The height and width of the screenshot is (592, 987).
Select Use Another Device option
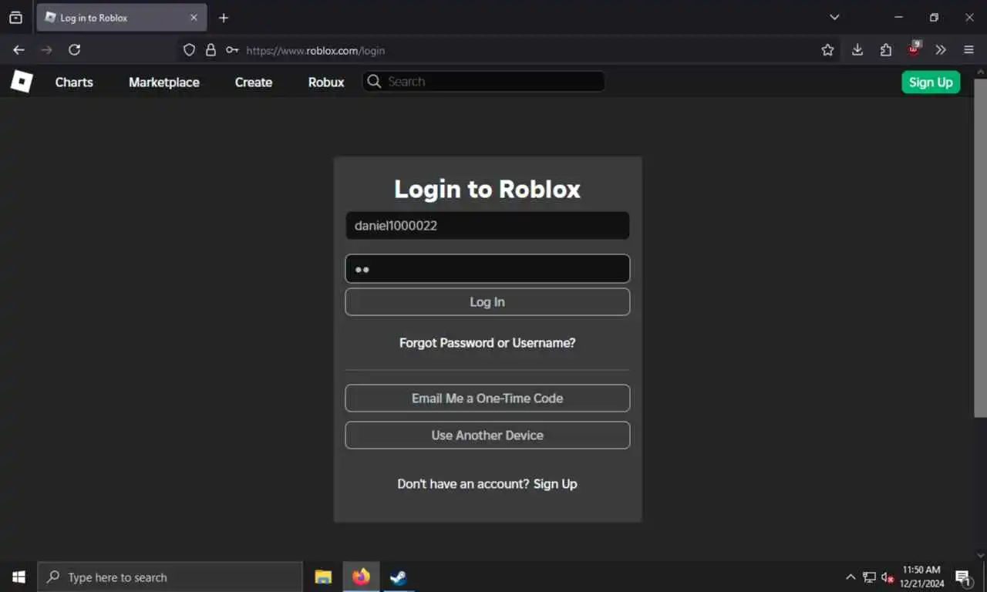[487, 436]
